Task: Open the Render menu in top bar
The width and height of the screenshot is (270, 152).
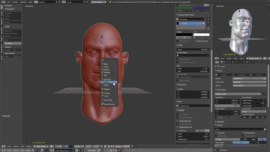Action: pos(15,2)
